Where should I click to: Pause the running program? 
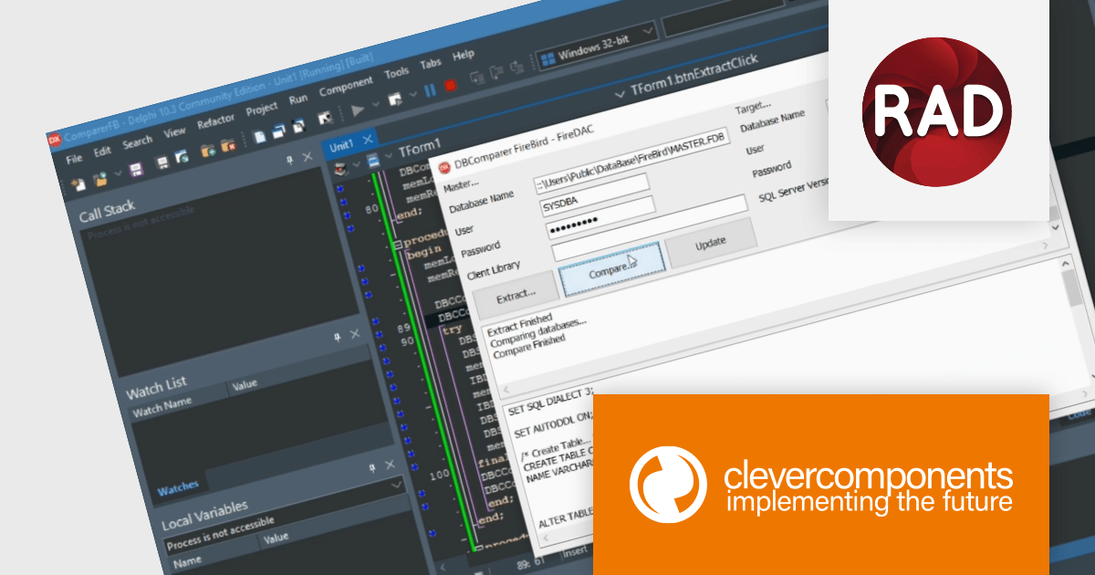pyautogui.click(x=429, y=89)
